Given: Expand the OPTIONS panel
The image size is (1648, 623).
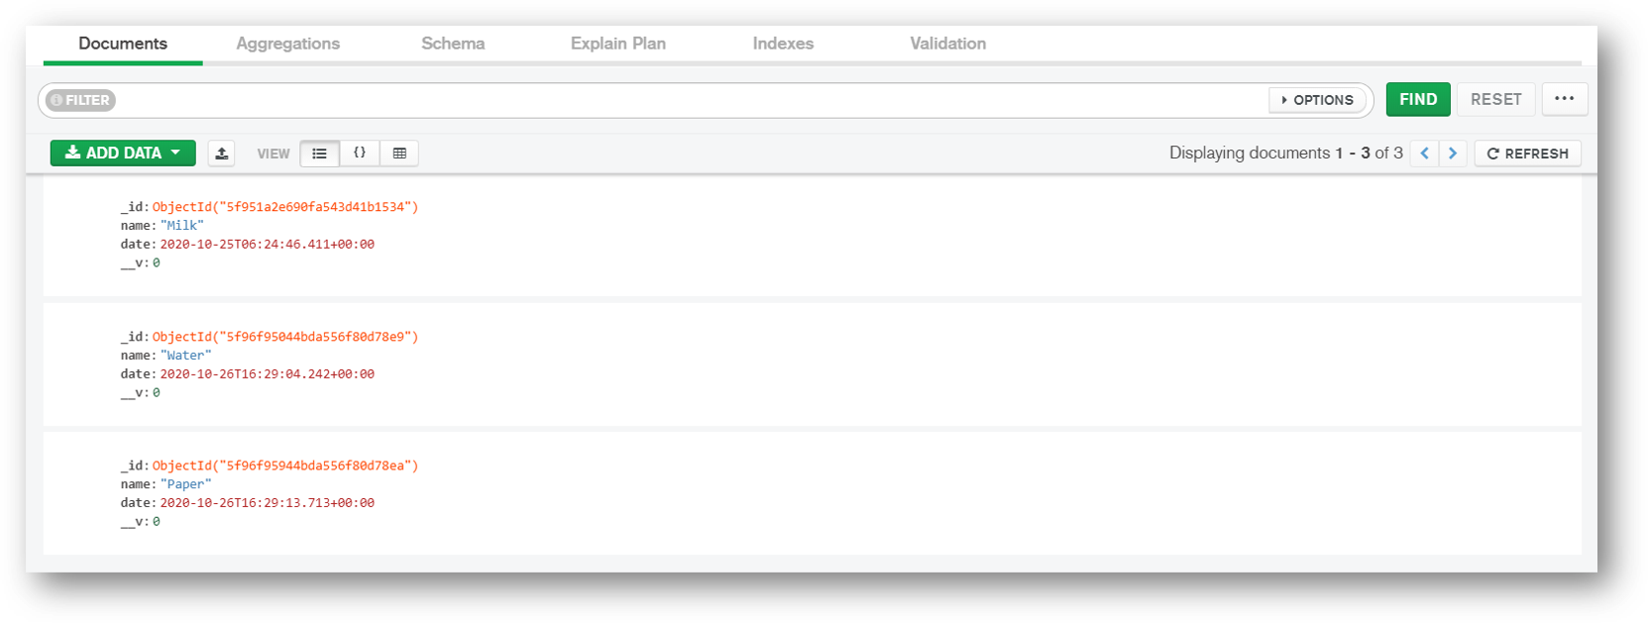Looking at the screenshot, I should click(1318, 99).
